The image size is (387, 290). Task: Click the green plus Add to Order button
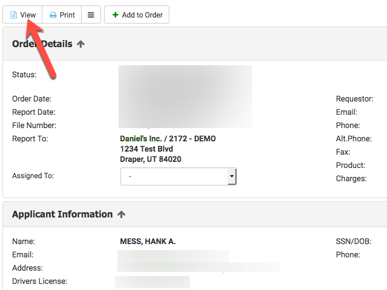(x=137, y=15)
